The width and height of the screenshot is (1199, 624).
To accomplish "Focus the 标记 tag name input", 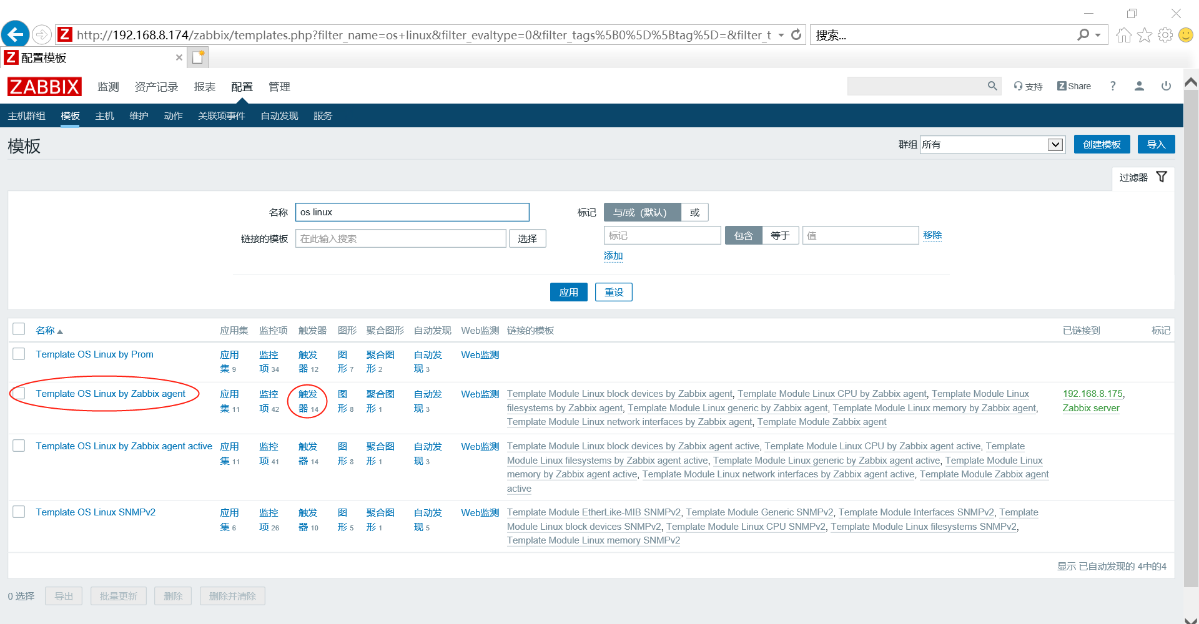I will coord(663,235).
